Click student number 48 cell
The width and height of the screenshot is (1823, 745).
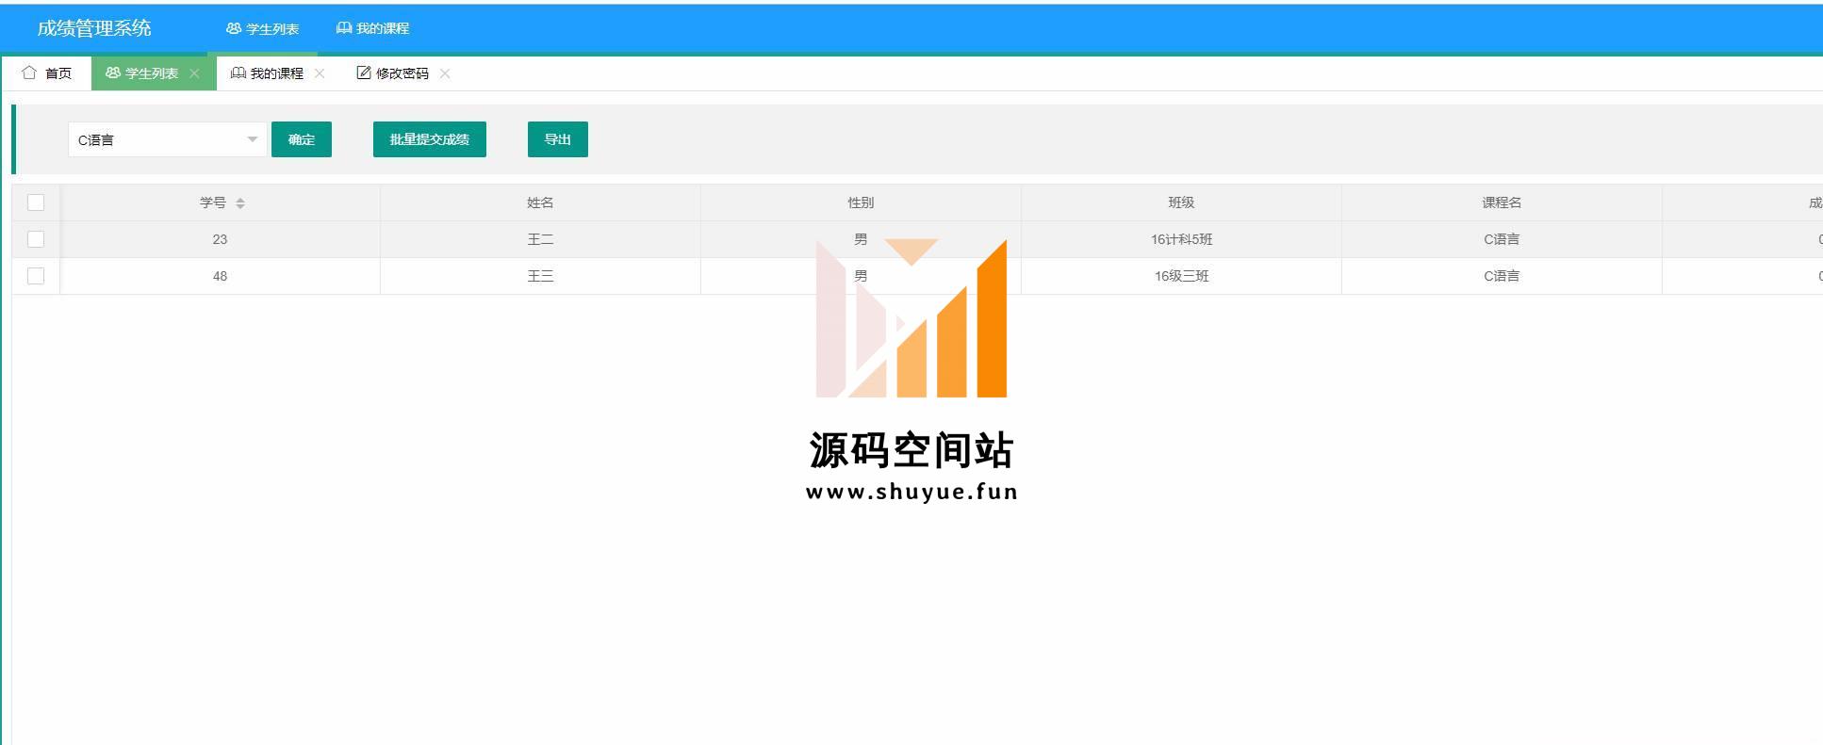[220, 276]
